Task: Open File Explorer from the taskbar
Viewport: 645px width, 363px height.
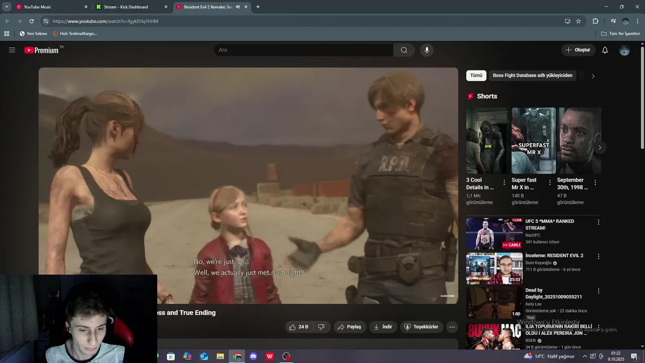Action: [x=220, y=356]
